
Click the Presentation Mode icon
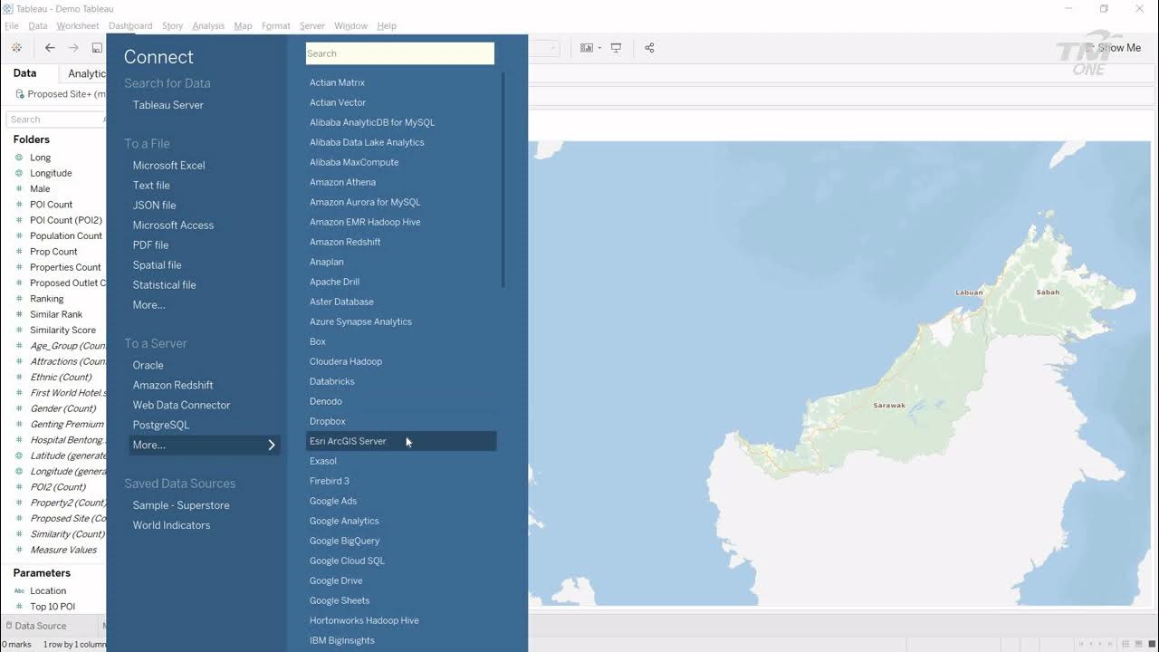tap(616, 48)
